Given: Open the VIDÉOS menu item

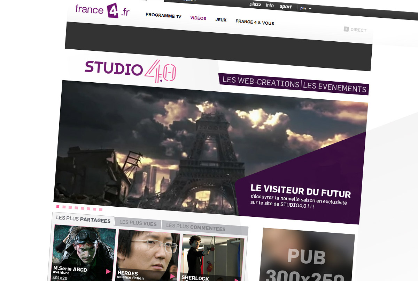Looking at the screenshot, I should pos(198,18).
